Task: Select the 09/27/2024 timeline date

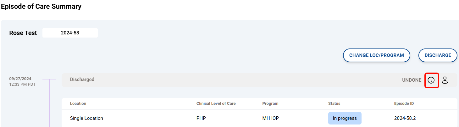Action: pyautogui.click(x=20, y=79)
